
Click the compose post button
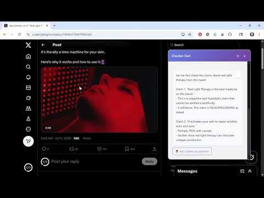[28, 141]
